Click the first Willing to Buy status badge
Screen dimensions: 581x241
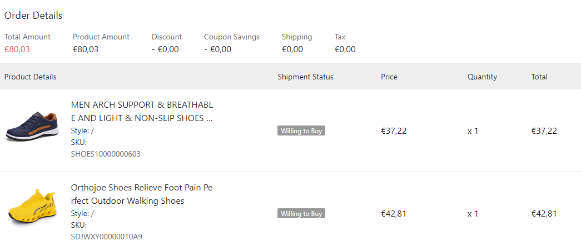coord(301,131)
